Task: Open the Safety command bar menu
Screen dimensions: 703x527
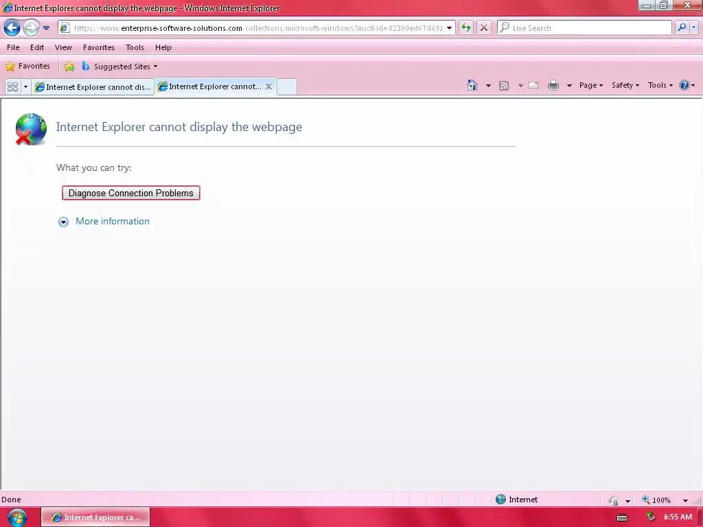Action: 625,85
